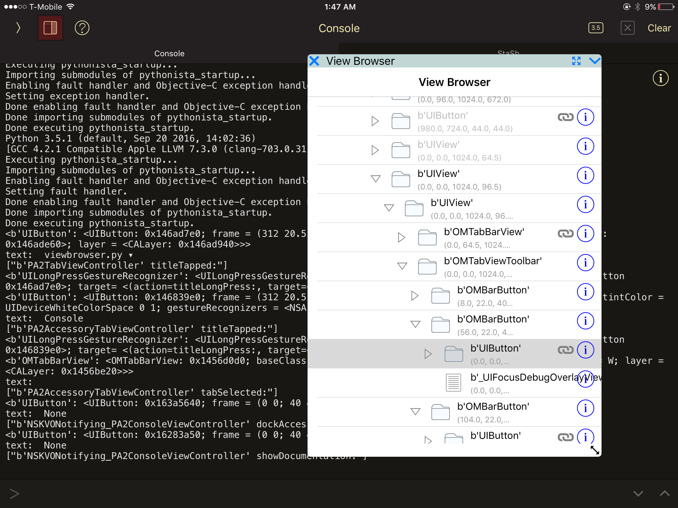
Task: Tap the forward chevron in top-left toolbar
Action: [18, 28]
